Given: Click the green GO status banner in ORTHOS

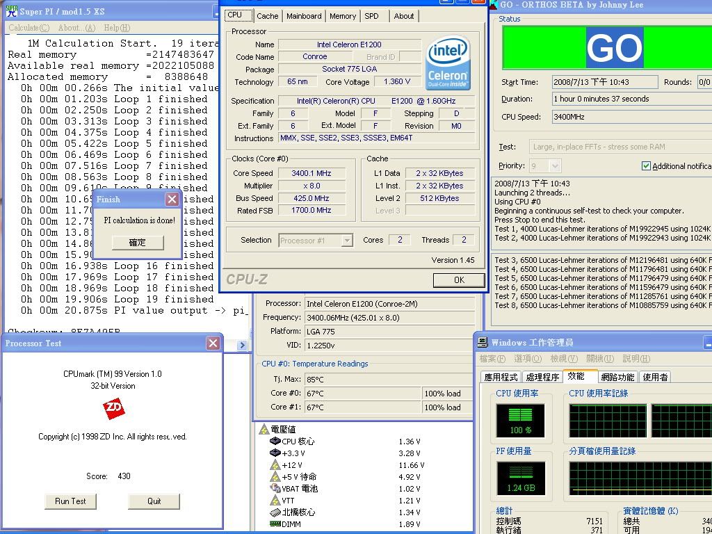Looking at the screenshot, I should pos(607,47).
